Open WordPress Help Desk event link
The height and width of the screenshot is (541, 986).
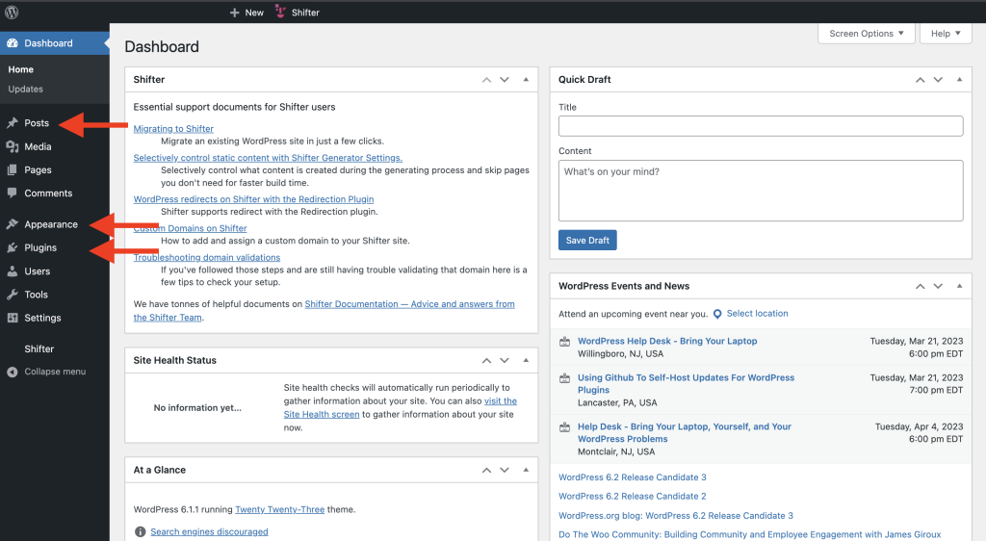pos(667,341)
